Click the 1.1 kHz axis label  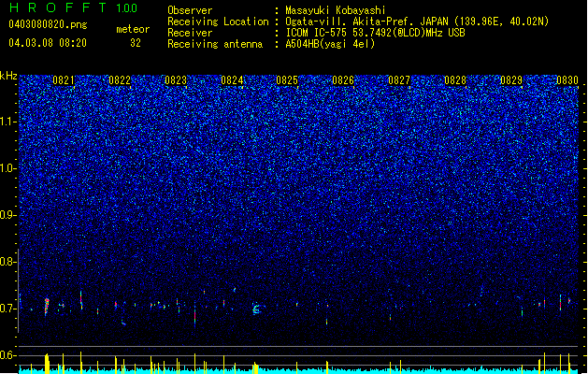(x=8, y=122)
